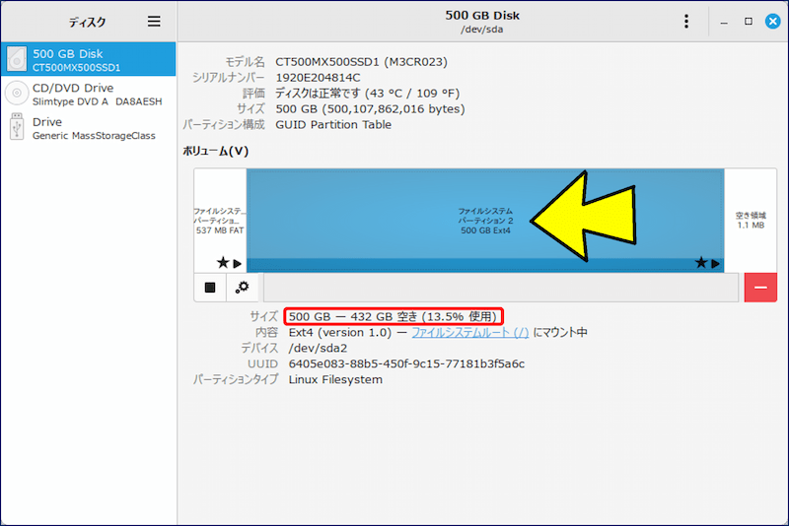Image resolution: width=789 pixels, height=526 pixels.
Task: Click the USB Drive icon in sidebar
Action: (x=17, y=127)
